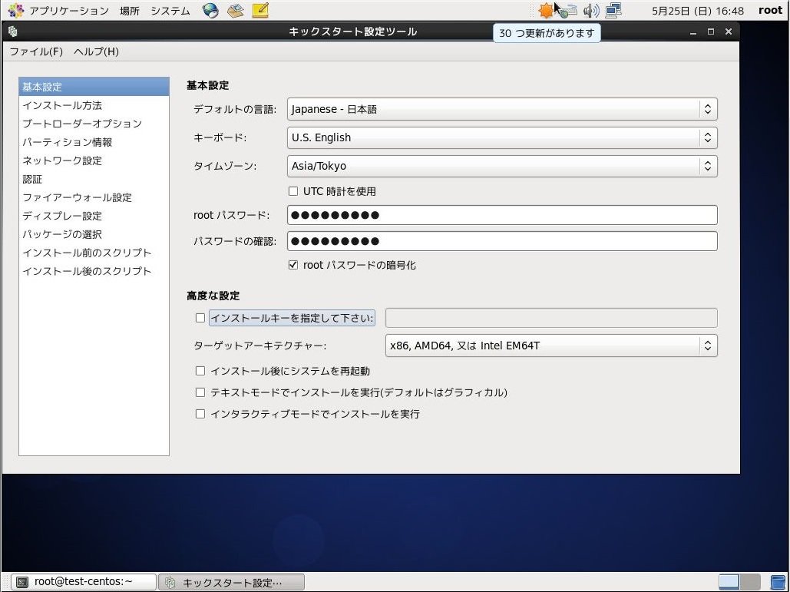Expand the キーボード layout dropdown
Image resolution: width=790 pixels, height=592 pixels.
tap(502, 137)
